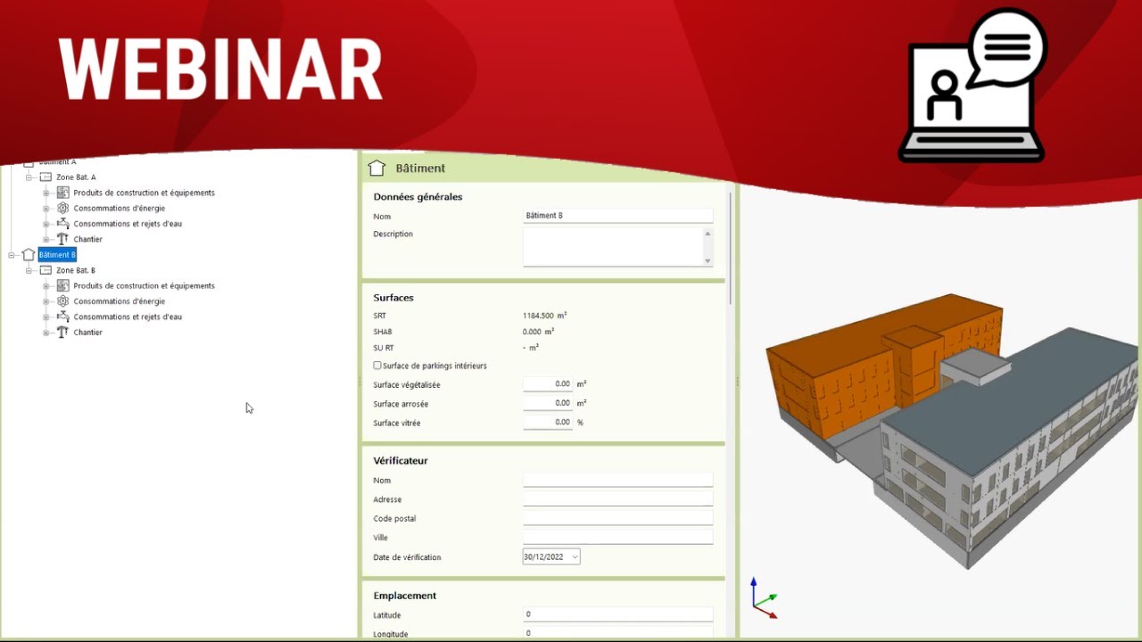Click the Latitude input field
Viewport: 1142px width, 642px height.
pos(617,614)
